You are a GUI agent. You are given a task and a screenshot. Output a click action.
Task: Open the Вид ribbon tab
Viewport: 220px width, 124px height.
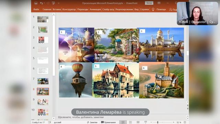(x=136, y=9)
